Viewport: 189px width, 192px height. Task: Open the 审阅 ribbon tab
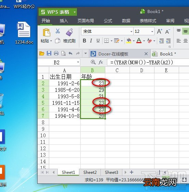170,21
